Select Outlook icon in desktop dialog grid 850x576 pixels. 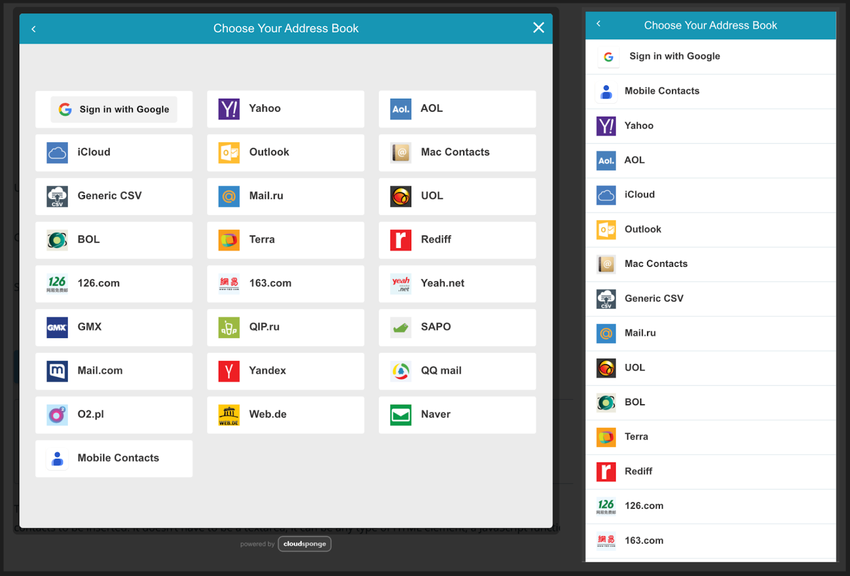click(x=229, y=153)
